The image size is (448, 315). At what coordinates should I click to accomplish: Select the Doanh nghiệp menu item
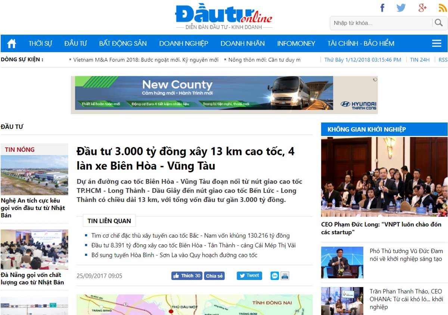(184, 44)
